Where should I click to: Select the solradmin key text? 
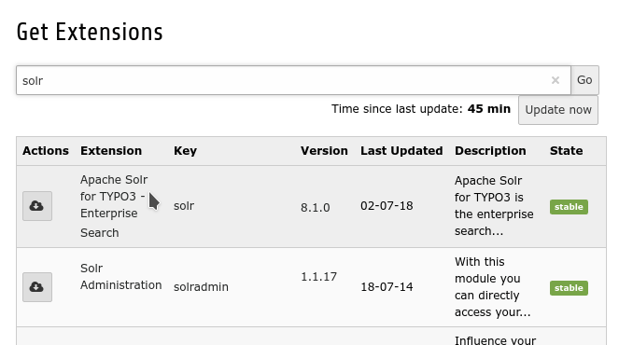201,286
